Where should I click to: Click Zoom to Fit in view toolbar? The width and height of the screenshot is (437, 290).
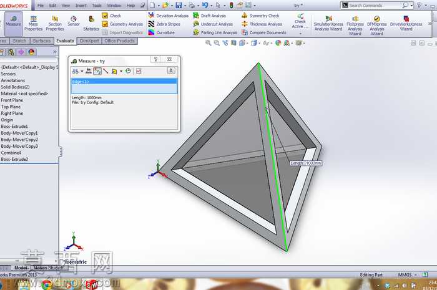208,43
